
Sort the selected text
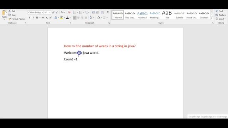coord(103,12)
